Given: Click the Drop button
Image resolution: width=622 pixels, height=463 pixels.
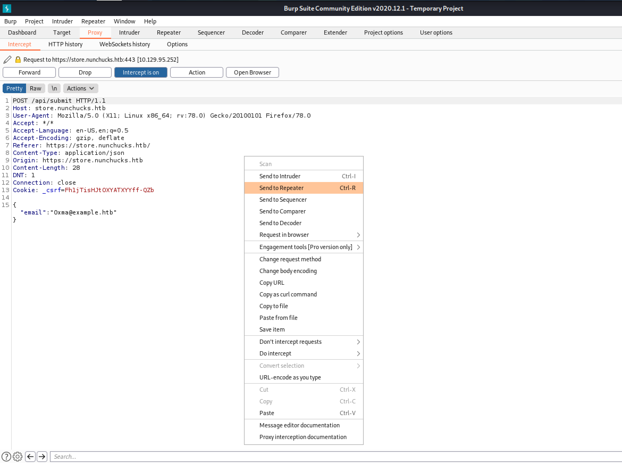Looking at the screenshot, I should (x=85, y=72).
